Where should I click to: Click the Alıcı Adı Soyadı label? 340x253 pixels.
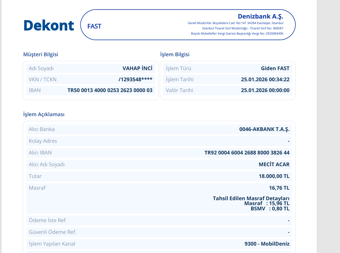click(47, 164)
